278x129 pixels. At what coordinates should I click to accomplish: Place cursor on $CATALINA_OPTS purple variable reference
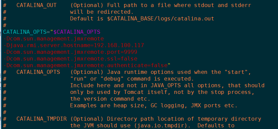pyautogui.click(x=77, y=32)
